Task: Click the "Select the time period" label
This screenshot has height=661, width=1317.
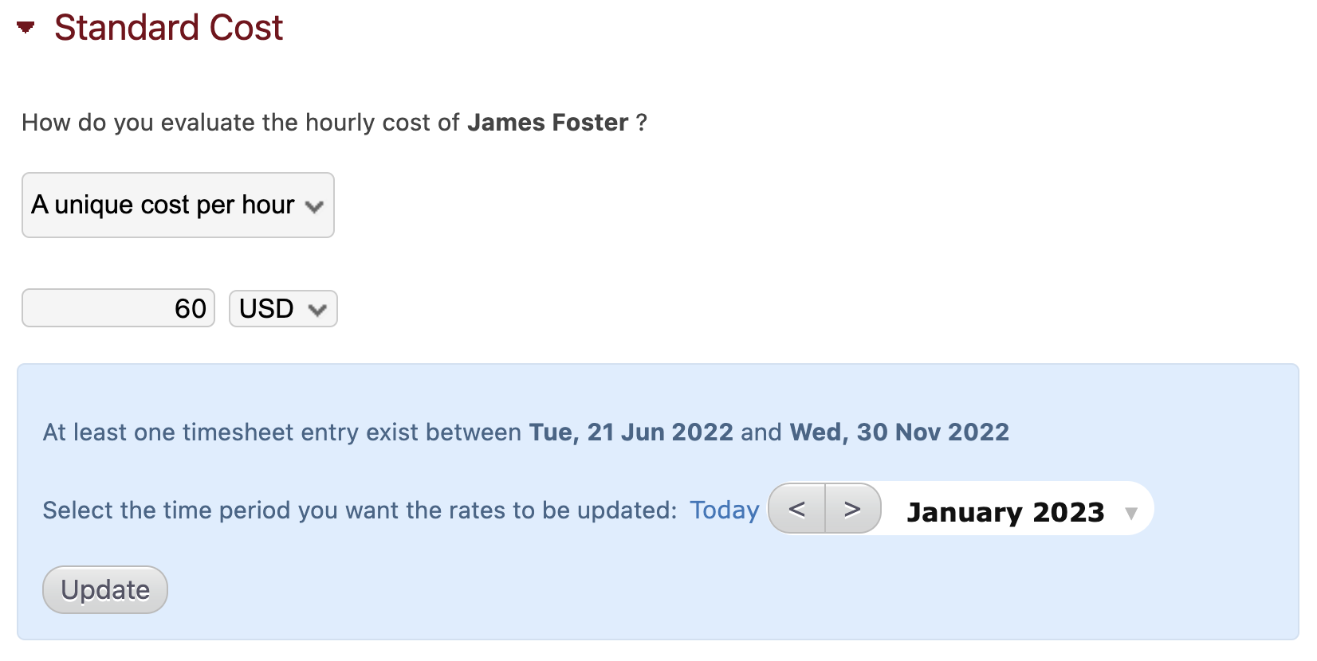Action: (359, 510)
